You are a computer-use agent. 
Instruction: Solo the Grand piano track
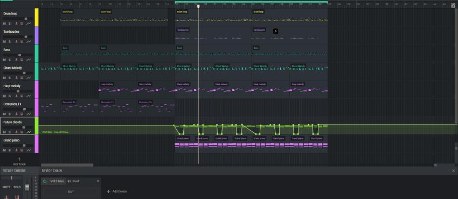(x=9, y=151)
